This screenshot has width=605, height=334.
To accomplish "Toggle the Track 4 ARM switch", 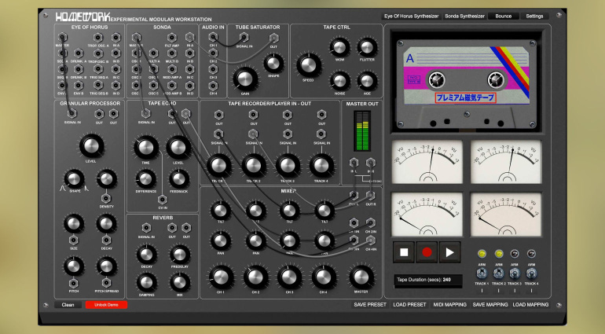I will pyautogui.click(x=532, y=274).
